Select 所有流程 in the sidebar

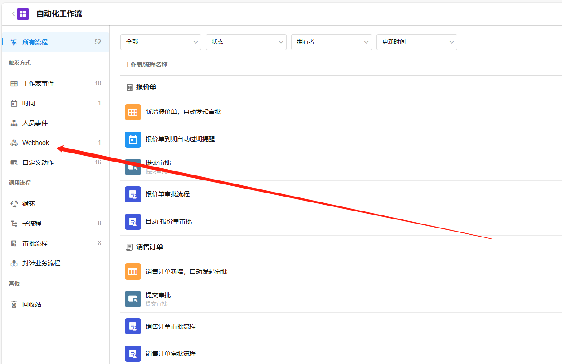tap(35, 42)
